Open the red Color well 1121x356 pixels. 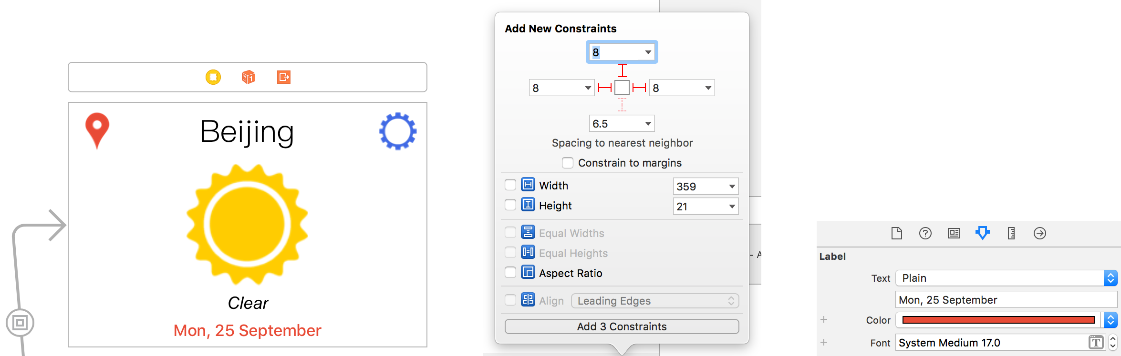point(999,320)
